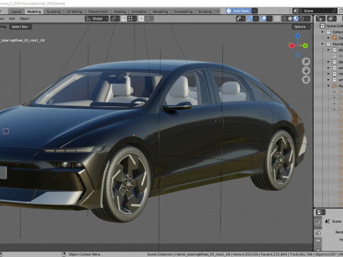Click the Scene label in the properties panel

coord(337,221)
